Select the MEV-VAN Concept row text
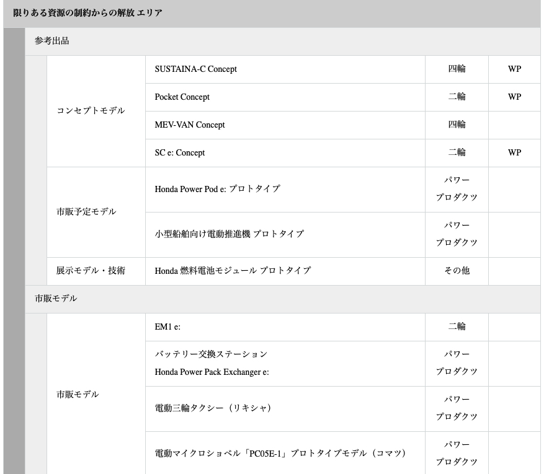Screen dimensions: 549x474 tap(189, 125)
